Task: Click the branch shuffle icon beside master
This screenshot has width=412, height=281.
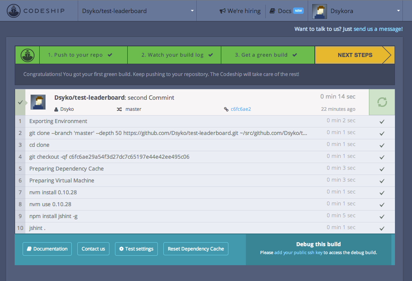Action: pyautogui.click(x=119, y=109)
